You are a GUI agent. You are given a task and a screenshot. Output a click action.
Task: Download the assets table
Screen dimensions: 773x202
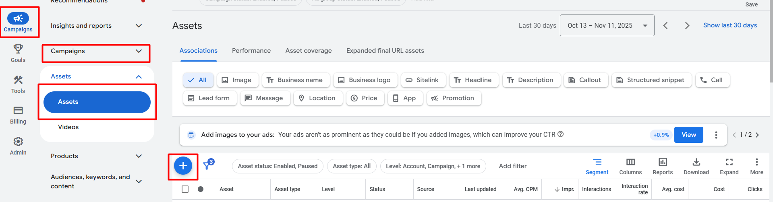click(x=696, y=166)
